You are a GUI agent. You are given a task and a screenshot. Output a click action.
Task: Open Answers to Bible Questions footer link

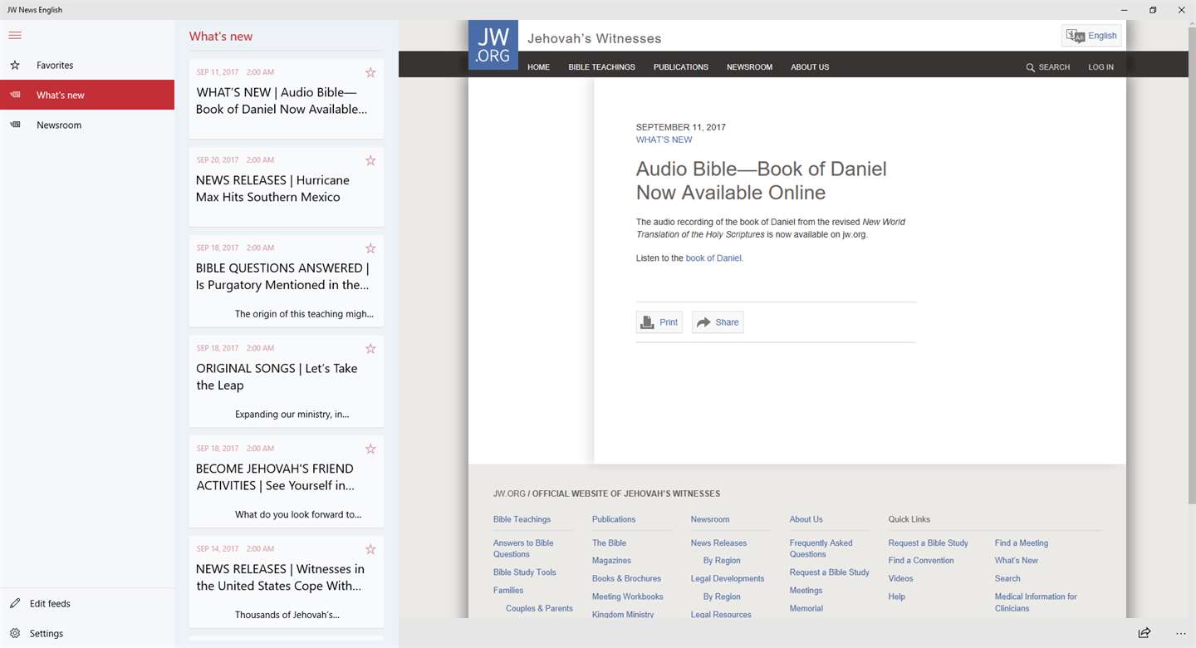523,548
